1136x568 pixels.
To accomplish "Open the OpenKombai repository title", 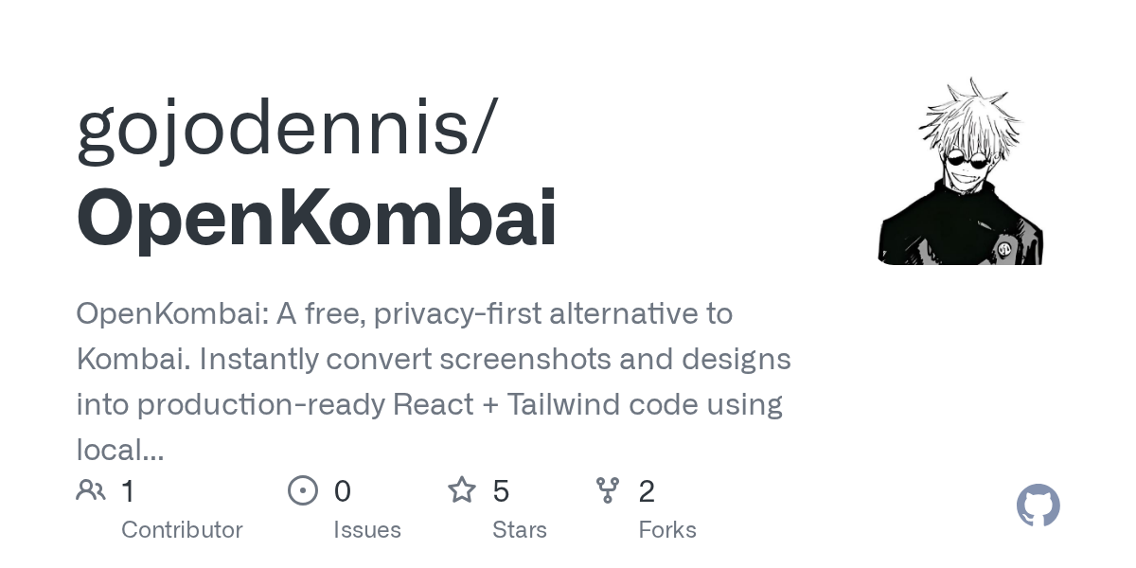I will click(317, 218).
